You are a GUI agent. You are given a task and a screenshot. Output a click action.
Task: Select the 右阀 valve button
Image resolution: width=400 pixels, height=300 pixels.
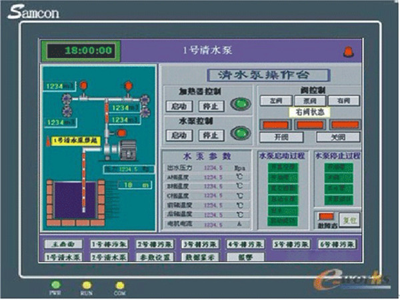[x=343, y=101]
